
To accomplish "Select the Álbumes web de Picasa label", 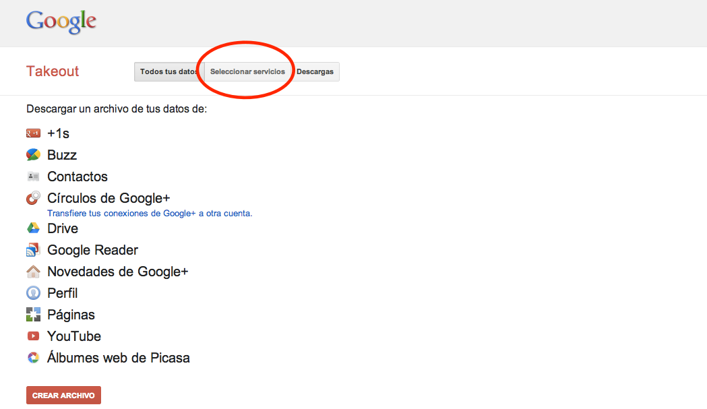I will coord(119,358).
